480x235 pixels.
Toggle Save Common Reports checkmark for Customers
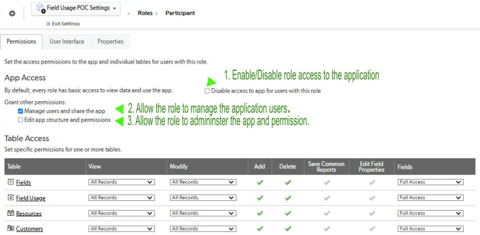click(327, 228)
